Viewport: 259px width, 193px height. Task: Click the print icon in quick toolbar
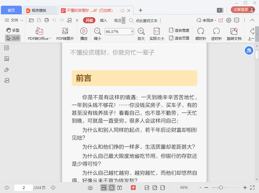pyautogui.click(x=47, y=20)
